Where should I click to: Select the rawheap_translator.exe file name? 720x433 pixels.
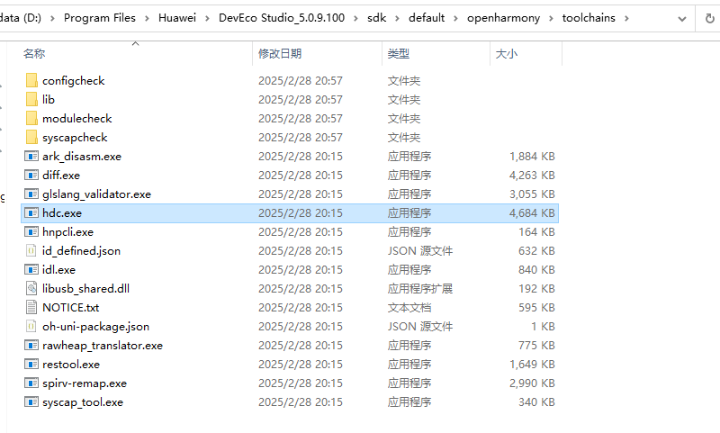[x=103, y=346]
